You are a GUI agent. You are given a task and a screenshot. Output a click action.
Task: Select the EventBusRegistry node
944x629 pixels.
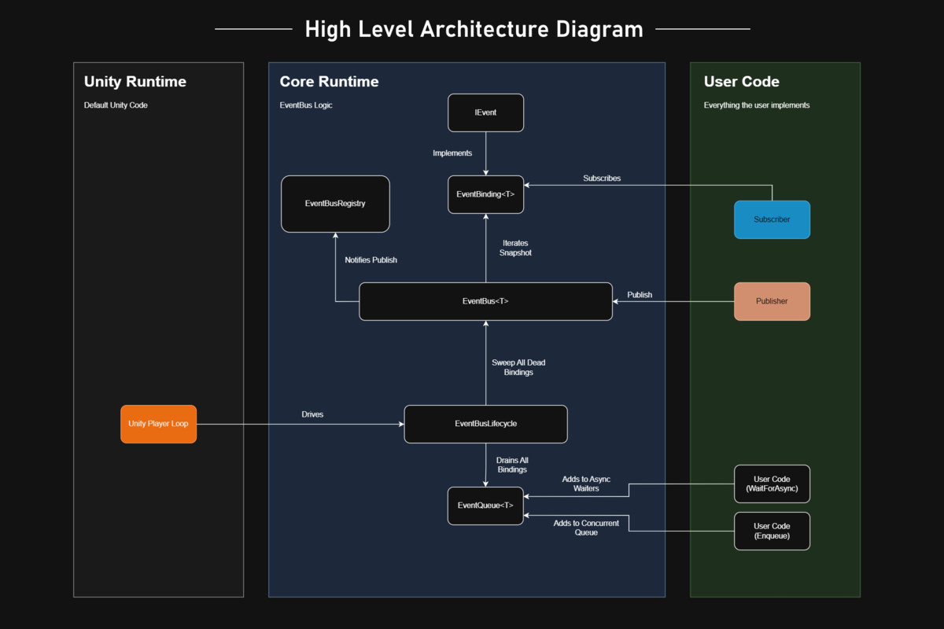click(335, 204)
